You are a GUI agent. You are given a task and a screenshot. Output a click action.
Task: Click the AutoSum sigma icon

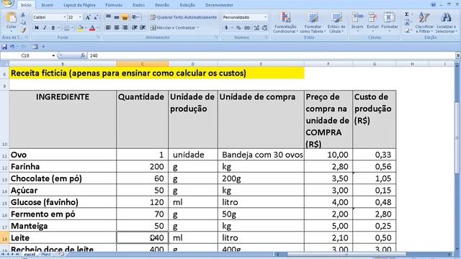click(x=407, y=14)
